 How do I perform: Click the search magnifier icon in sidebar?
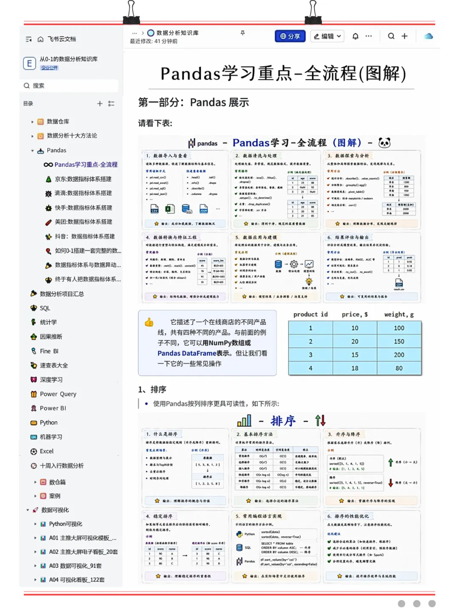coord(27,85)
